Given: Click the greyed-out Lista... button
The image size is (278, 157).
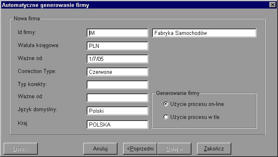Looking at the screenshot, I should [x=21, y=148].
